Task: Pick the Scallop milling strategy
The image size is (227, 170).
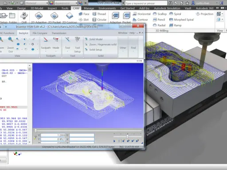Action: 160,14
